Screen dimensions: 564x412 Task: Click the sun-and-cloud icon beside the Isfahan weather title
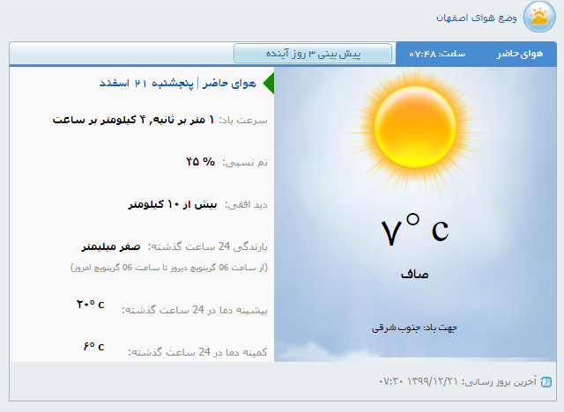click(539, 17)
